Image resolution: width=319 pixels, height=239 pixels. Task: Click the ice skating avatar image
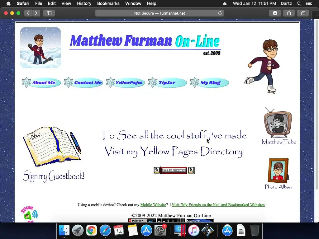pyautogui.click(x=262, y=67)
